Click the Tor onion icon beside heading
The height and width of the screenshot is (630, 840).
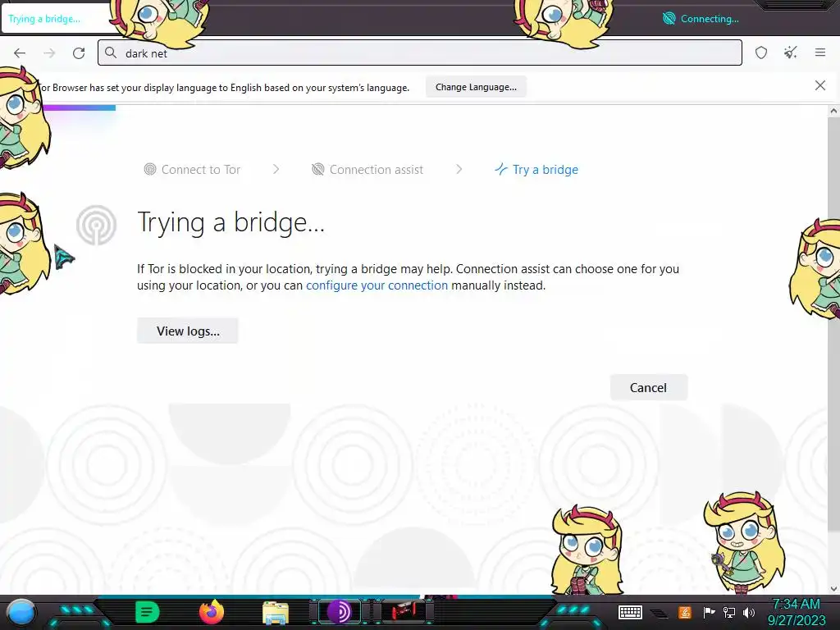97,225
